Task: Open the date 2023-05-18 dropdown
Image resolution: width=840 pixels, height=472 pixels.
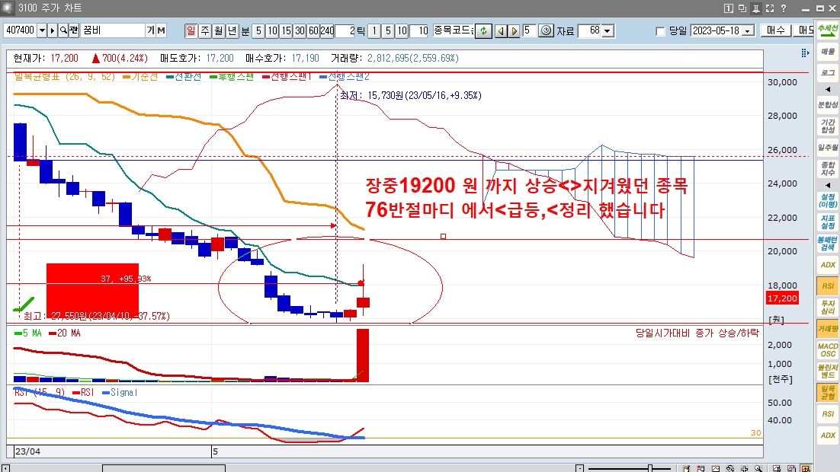Action: coord(749,30)
